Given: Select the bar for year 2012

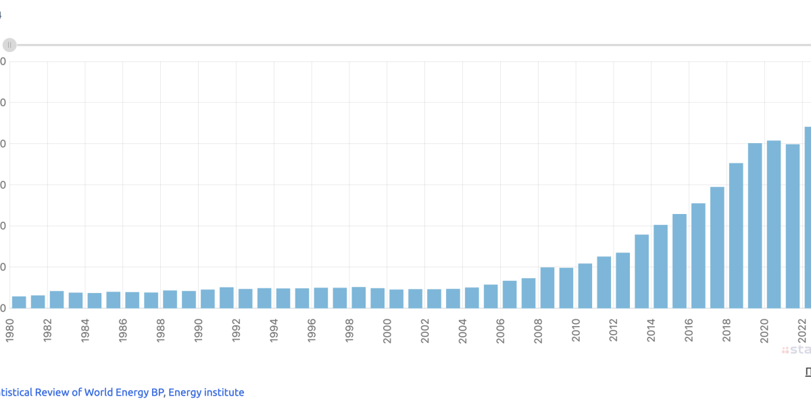Looking at the screenshot, I should (622, 280).
